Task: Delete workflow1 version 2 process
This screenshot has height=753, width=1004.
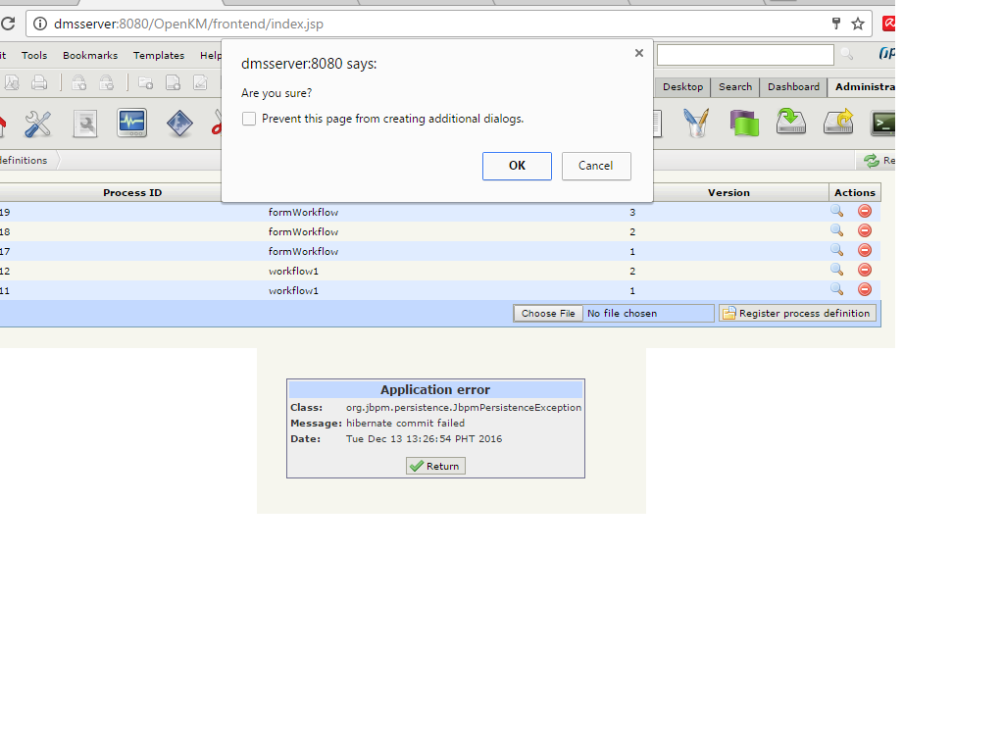Action: 865,270
